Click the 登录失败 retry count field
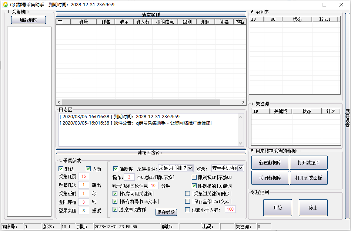The height and width of the screenshot is (231, 351). [x=84, y=210]
